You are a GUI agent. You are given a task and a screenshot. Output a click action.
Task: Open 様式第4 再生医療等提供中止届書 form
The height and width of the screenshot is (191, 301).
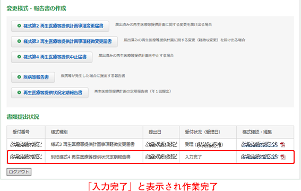pos(51,57)
